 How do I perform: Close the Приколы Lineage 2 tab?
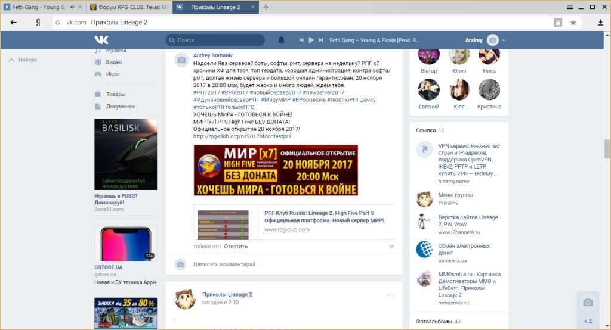tap(252, 7)
